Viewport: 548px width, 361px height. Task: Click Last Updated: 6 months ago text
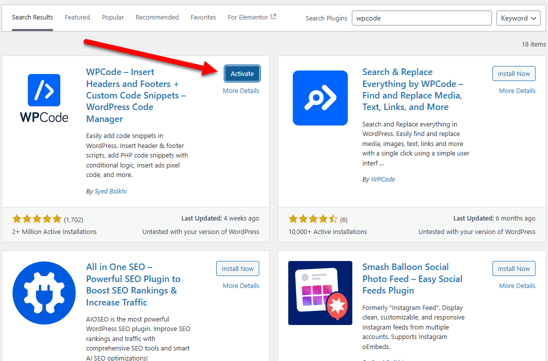(494, 218)
